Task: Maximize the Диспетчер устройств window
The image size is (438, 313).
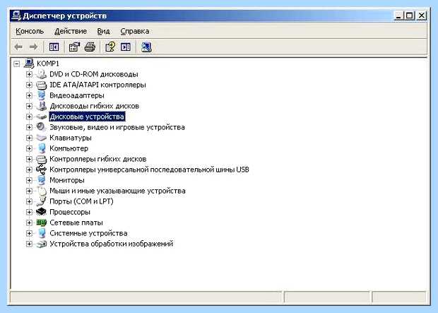Action: pos(410,16)
